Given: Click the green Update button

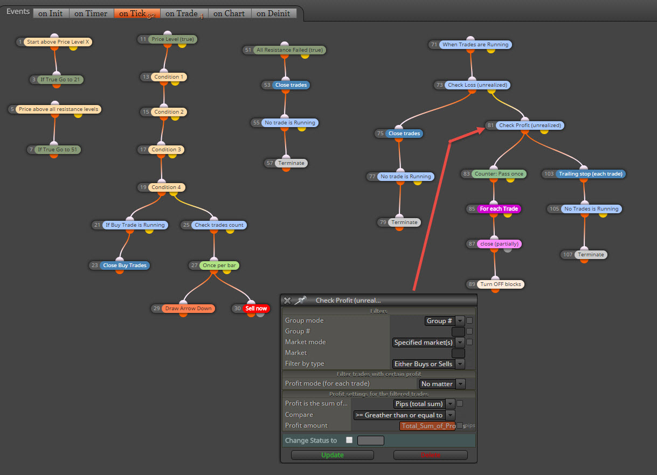Looking at the screenshot, I should tap(333, 455).
